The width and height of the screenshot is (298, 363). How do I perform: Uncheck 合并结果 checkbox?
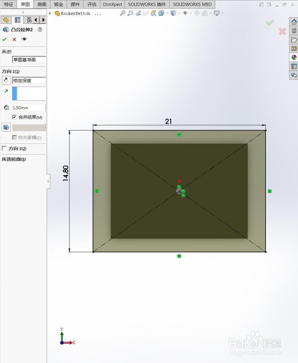click(x=14, y=117)
